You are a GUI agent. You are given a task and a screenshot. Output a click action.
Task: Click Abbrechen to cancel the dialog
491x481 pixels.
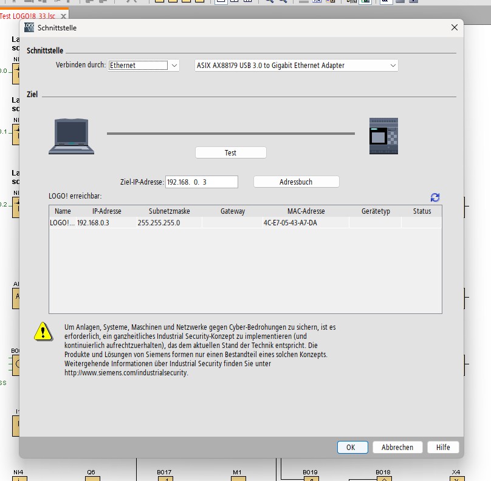(397, 447)
